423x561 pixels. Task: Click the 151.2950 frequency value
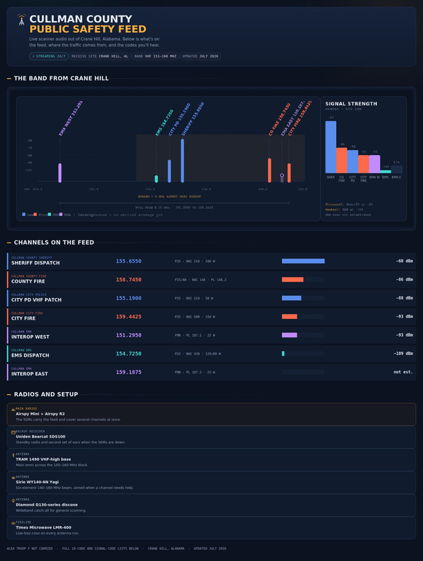point(128,335)
